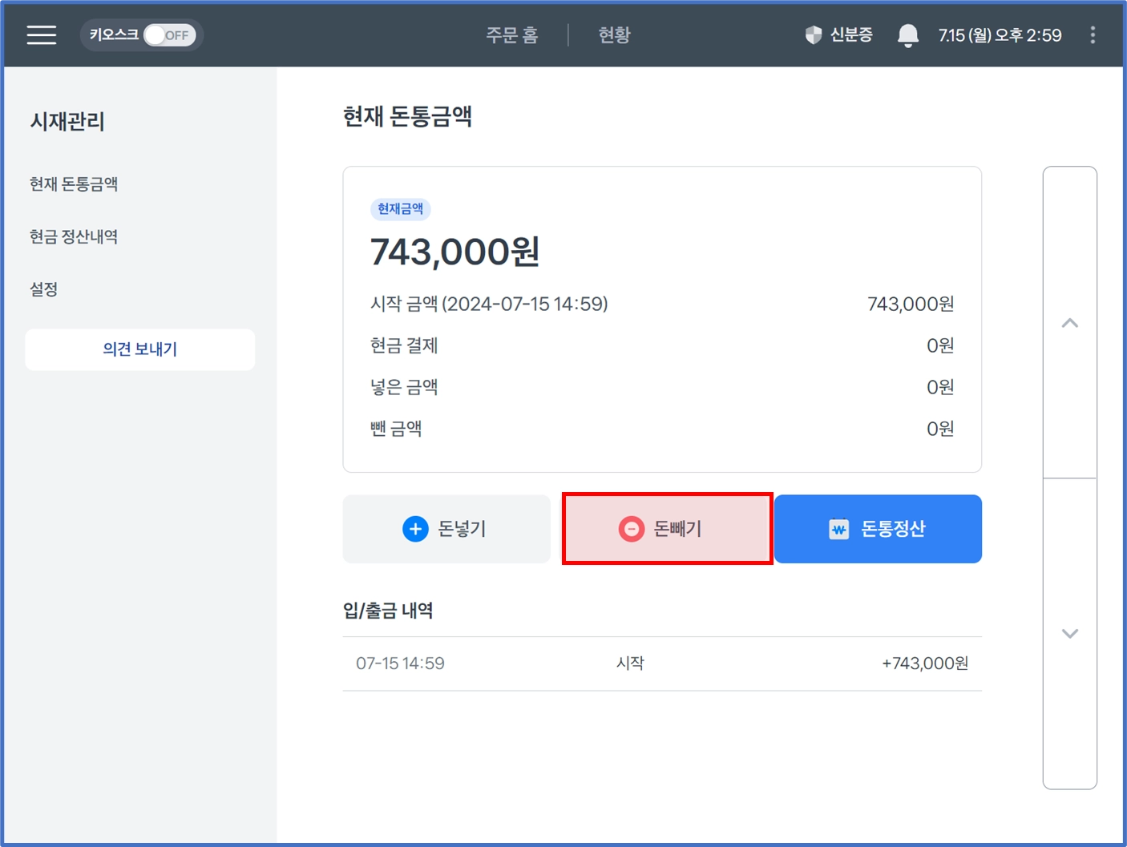
Task: Open the three-dot more options menu
Action: click(1093, 35)
